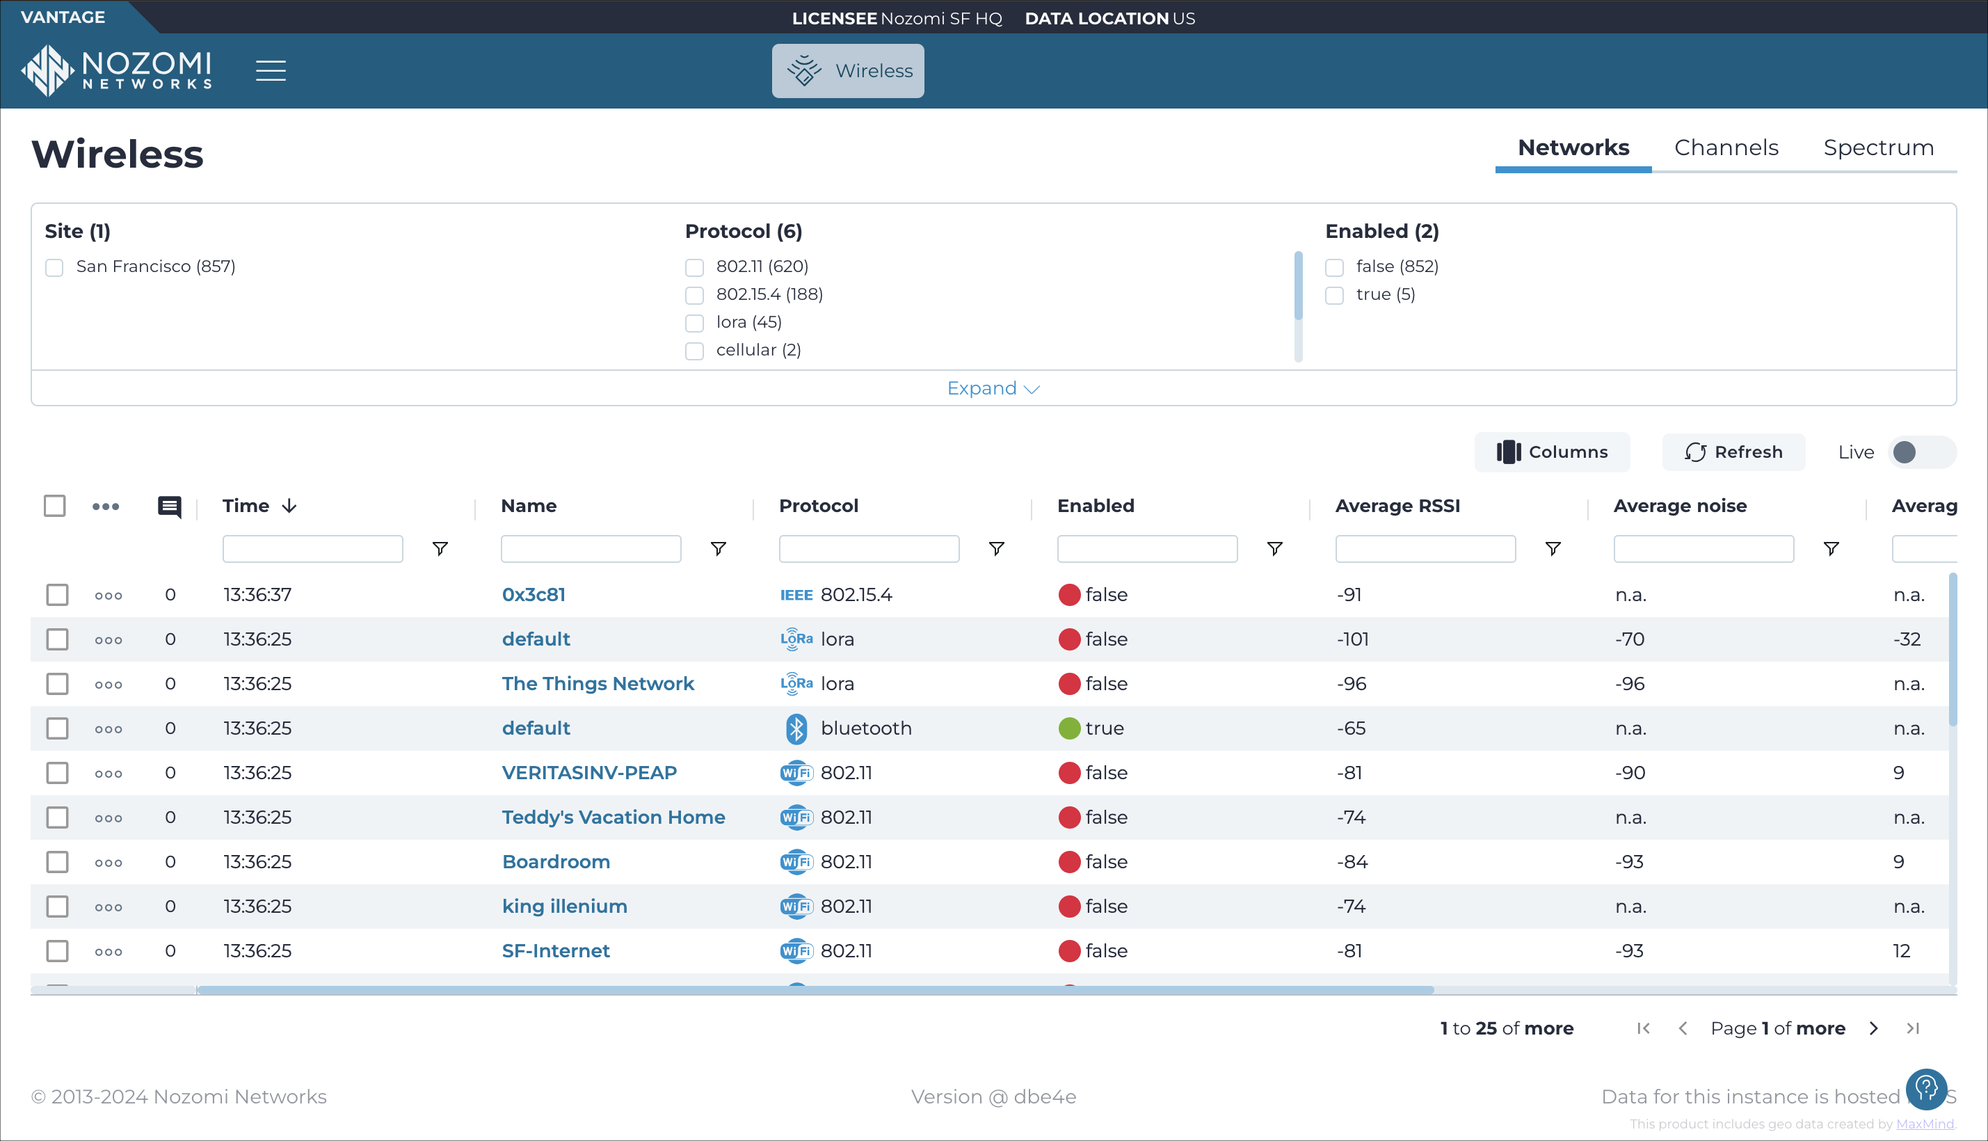1988x1141 pixels.
Task: Check the 802.11 protocol filter
Action: coord(694,267)
